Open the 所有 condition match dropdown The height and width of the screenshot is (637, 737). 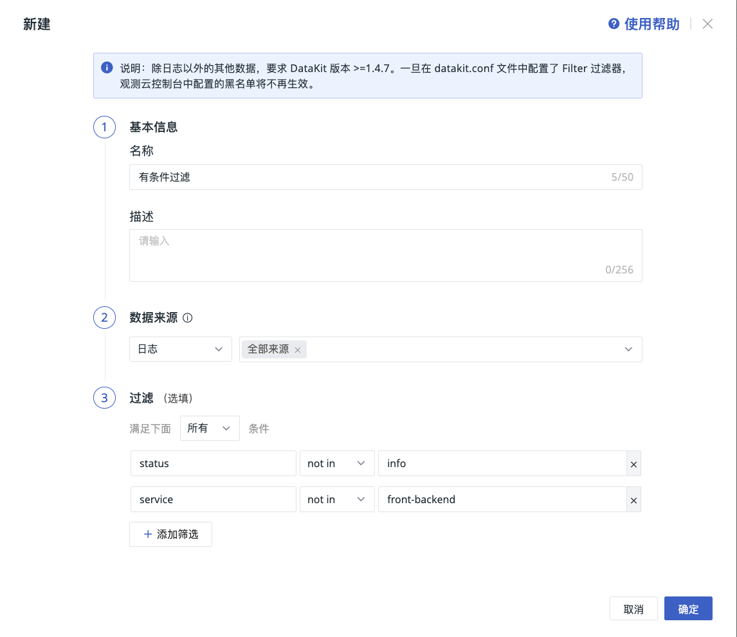tap(210, 428)
